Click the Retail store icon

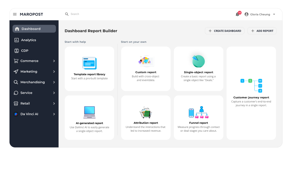(x=16, y=104)
